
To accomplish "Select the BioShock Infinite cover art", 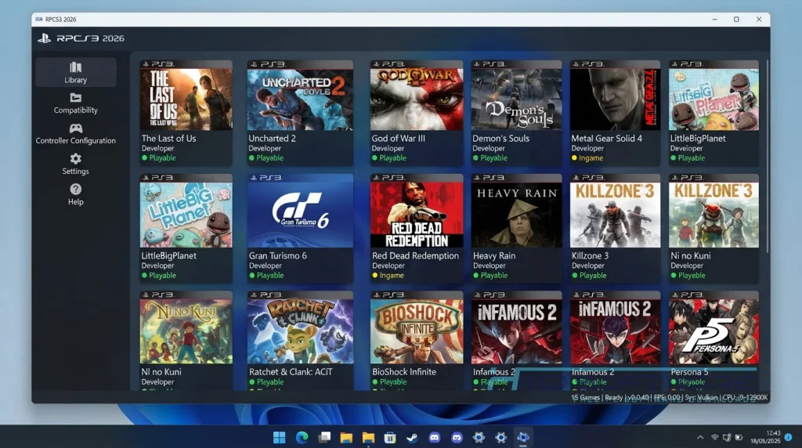I will 417,331.
